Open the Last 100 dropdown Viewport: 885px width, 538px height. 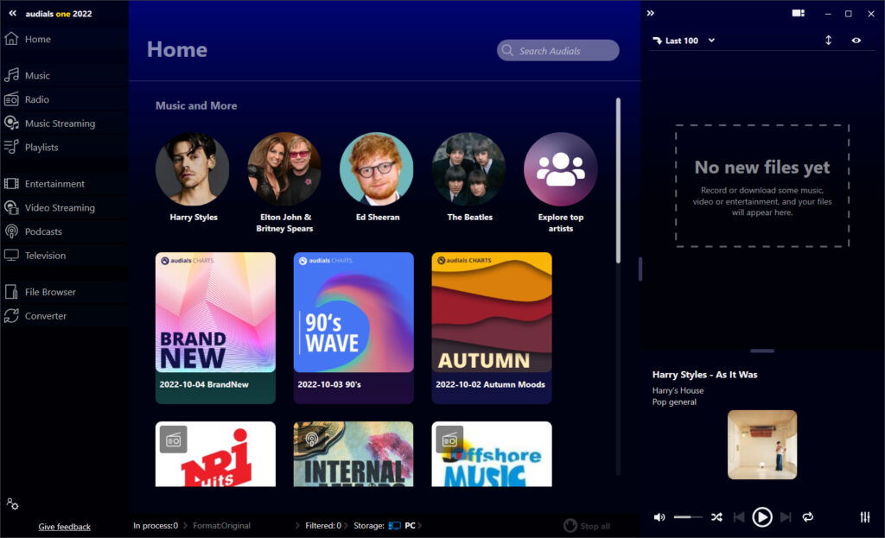tap(684, 41)
